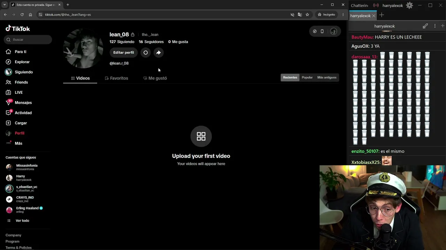Screen dimensions: 446x250
Task: Open the Chatterino split three-dot menu
Action: tap(435, 26)
